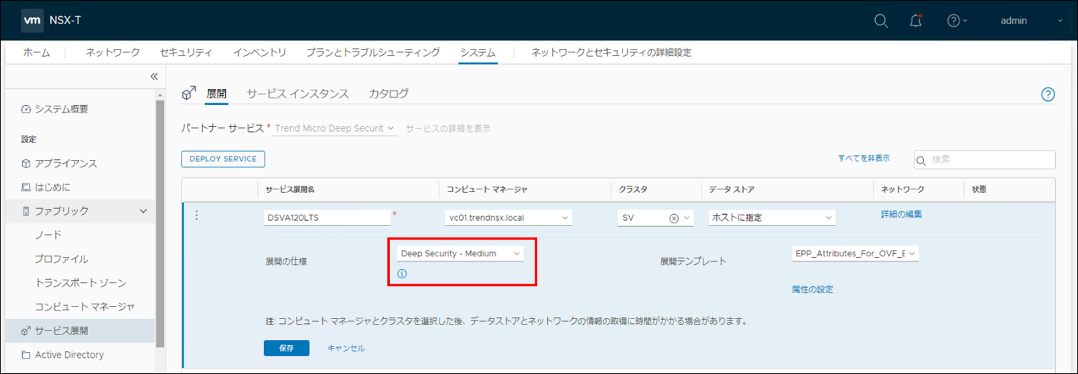Click the 詳細の編集 link

click(901, 214)
